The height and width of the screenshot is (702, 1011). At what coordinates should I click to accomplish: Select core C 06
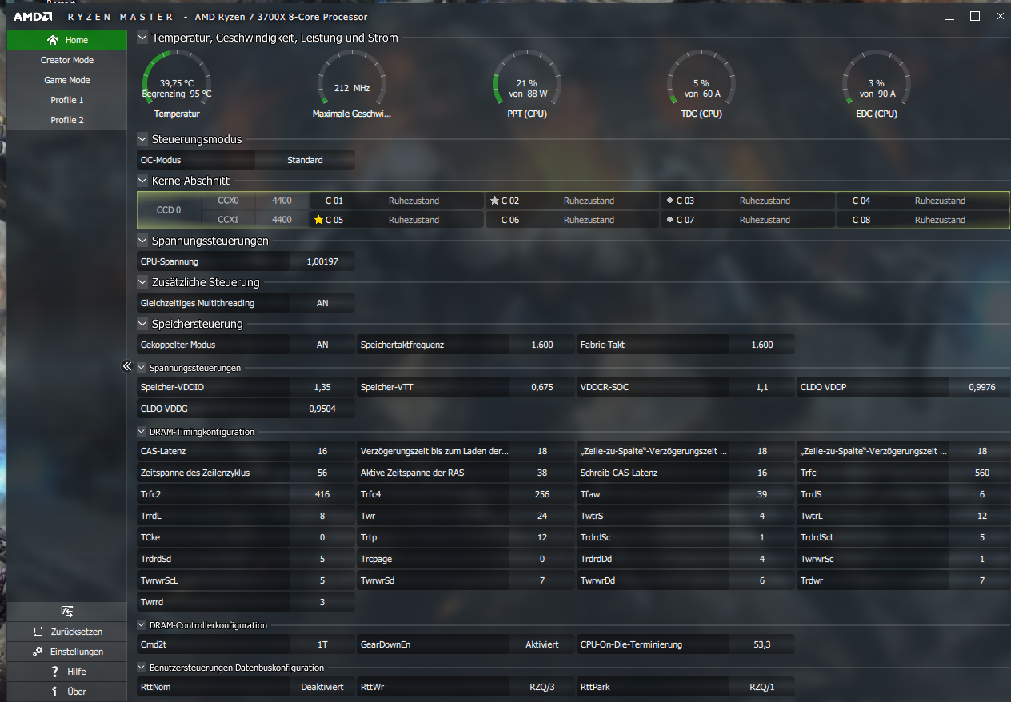tap(572, 220)
